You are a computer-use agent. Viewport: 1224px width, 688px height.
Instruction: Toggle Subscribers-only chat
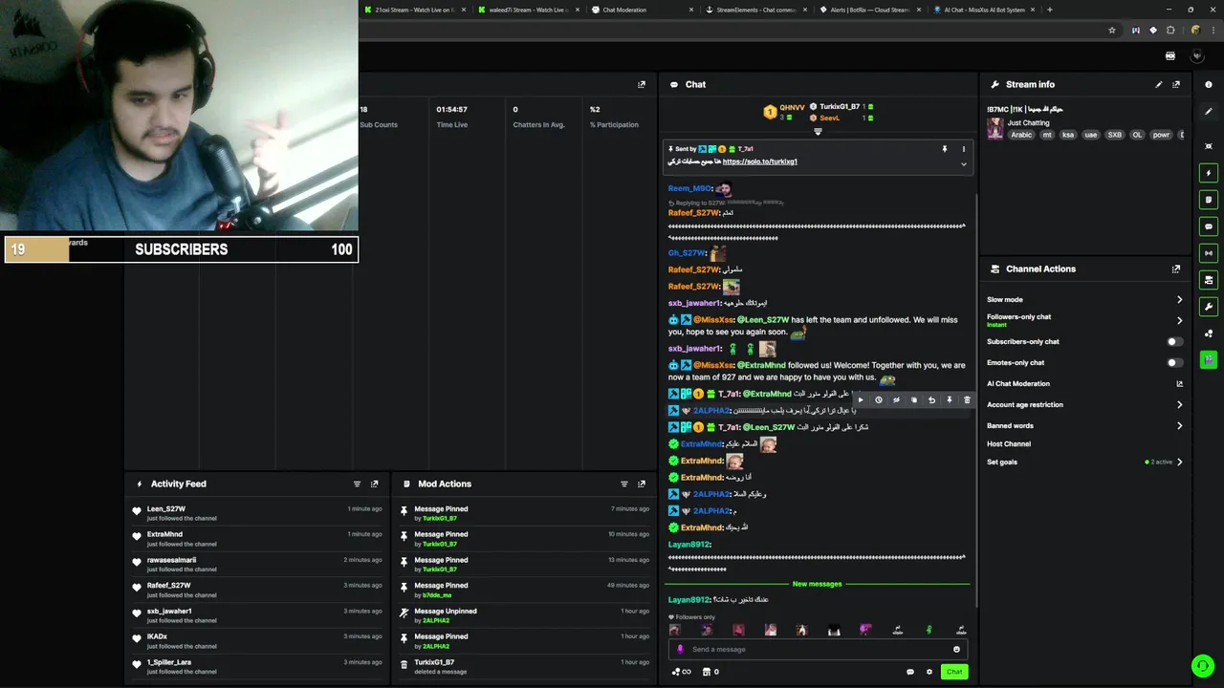pos(1174,341)
